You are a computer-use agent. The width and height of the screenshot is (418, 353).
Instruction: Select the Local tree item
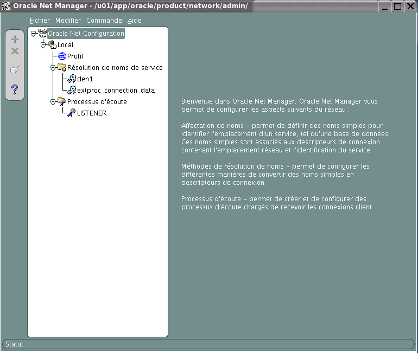(x=65, y=45)
